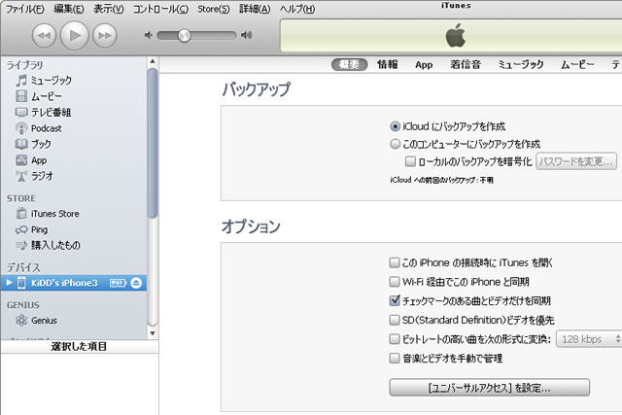Click the ユニバーサルアクセスを設定 button

pos(489,388)
